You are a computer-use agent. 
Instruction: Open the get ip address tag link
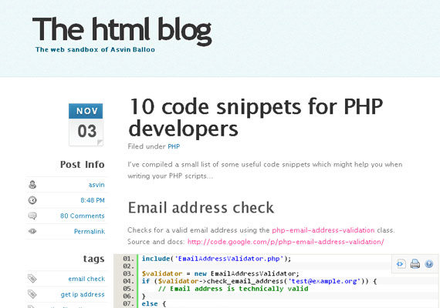pos(83,295)
